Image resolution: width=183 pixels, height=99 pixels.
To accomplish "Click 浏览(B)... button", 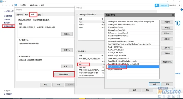I will [x=167, y=33].
